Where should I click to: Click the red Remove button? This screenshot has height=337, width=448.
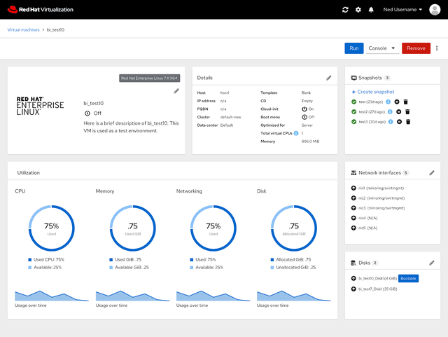point(416,48)
